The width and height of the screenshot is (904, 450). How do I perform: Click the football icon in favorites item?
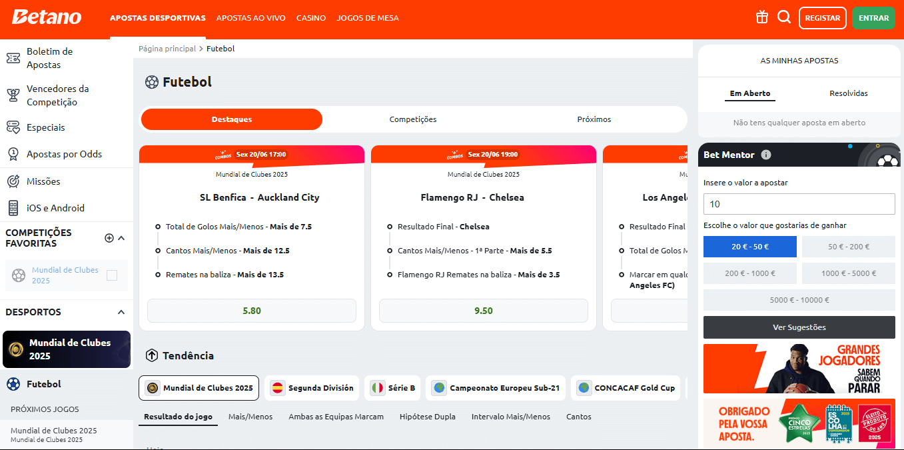tap(19, 275)
